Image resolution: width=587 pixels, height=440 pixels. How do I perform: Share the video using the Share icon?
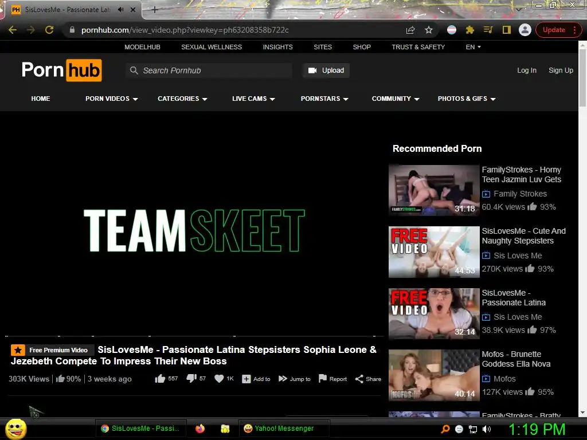[368, 379]
